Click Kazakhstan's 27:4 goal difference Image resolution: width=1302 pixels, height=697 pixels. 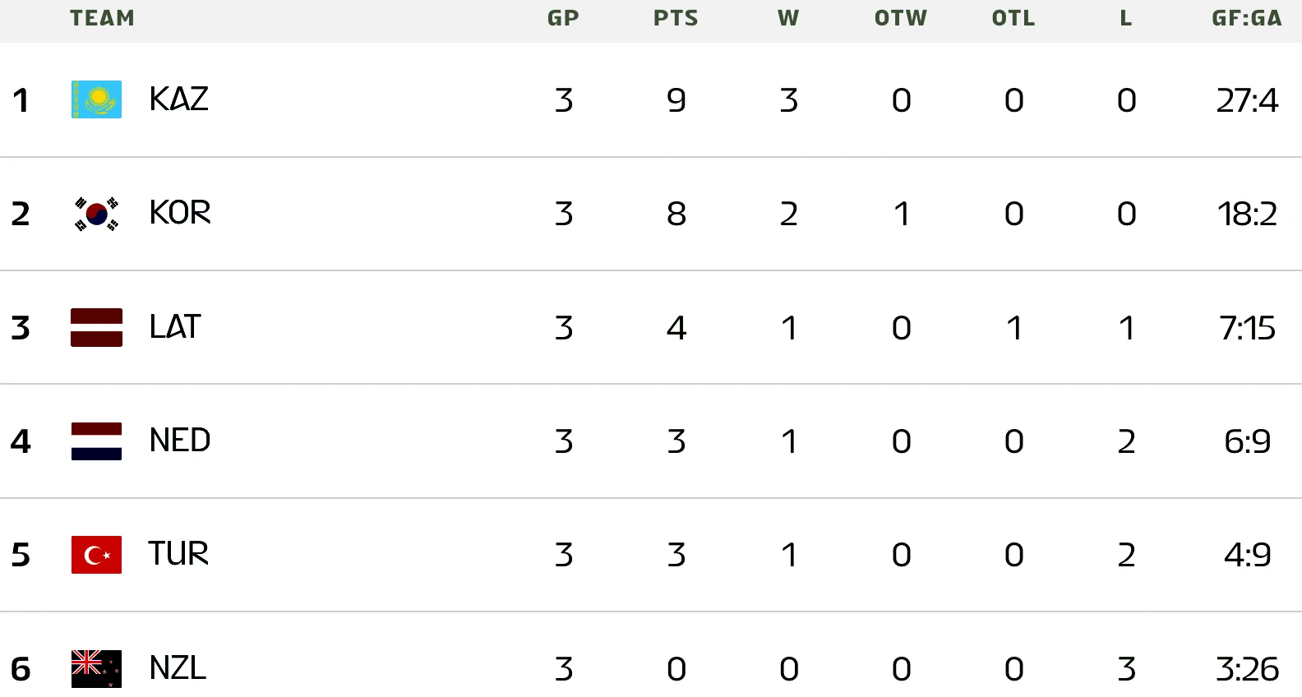point(1247,100)
